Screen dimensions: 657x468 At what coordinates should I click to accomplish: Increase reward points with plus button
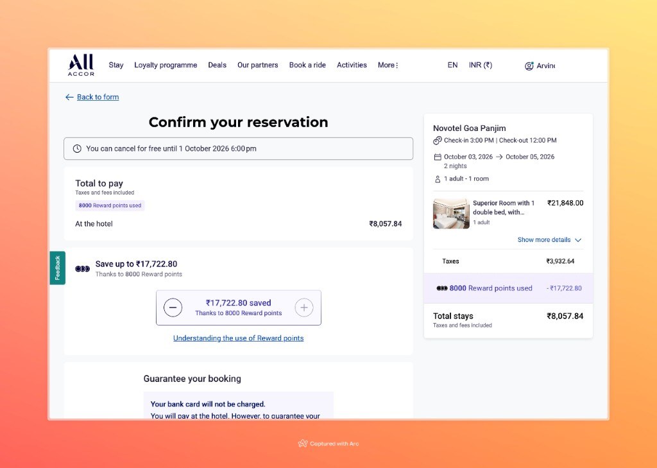coord(304,308)
